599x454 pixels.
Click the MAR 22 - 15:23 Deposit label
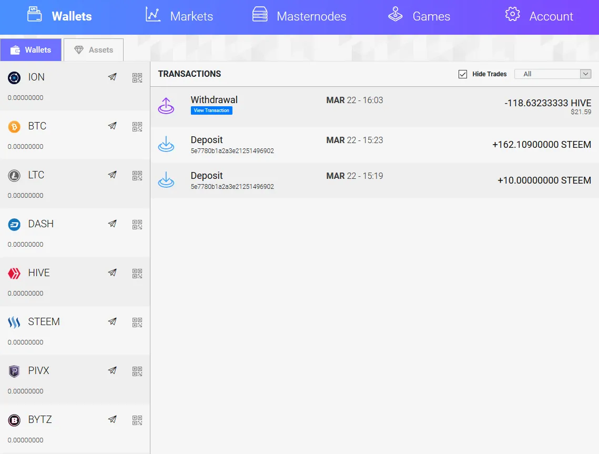click(207, 140)
